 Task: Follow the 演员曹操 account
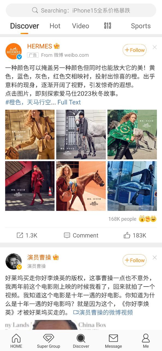(134, 260)
